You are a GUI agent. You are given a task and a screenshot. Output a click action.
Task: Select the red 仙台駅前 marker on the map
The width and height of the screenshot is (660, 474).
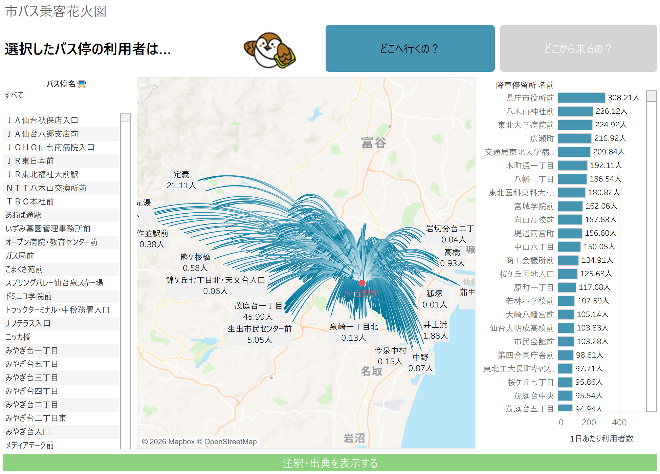363,283
